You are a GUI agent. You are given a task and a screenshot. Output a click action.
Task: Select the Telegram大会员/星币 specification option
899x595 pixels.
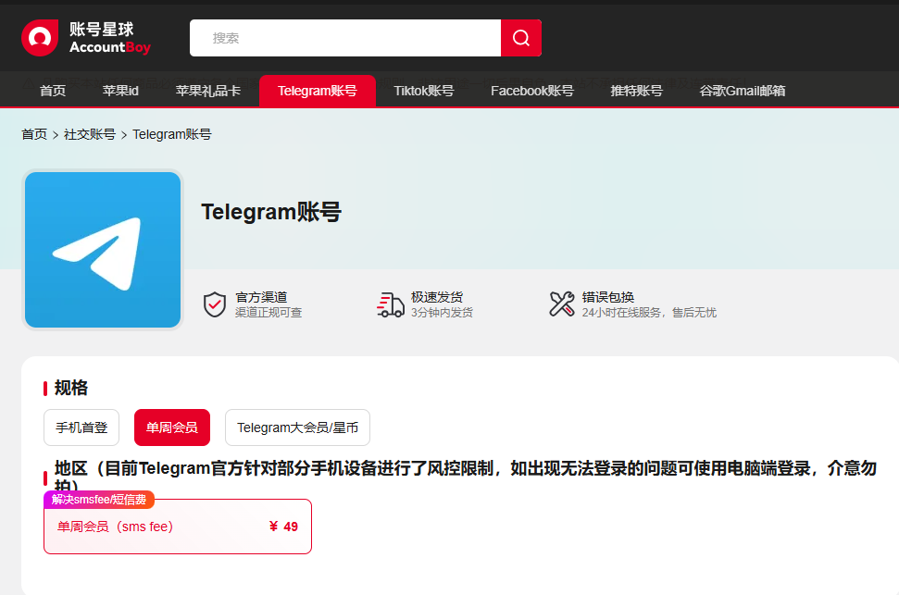click(x=297, y=428)
